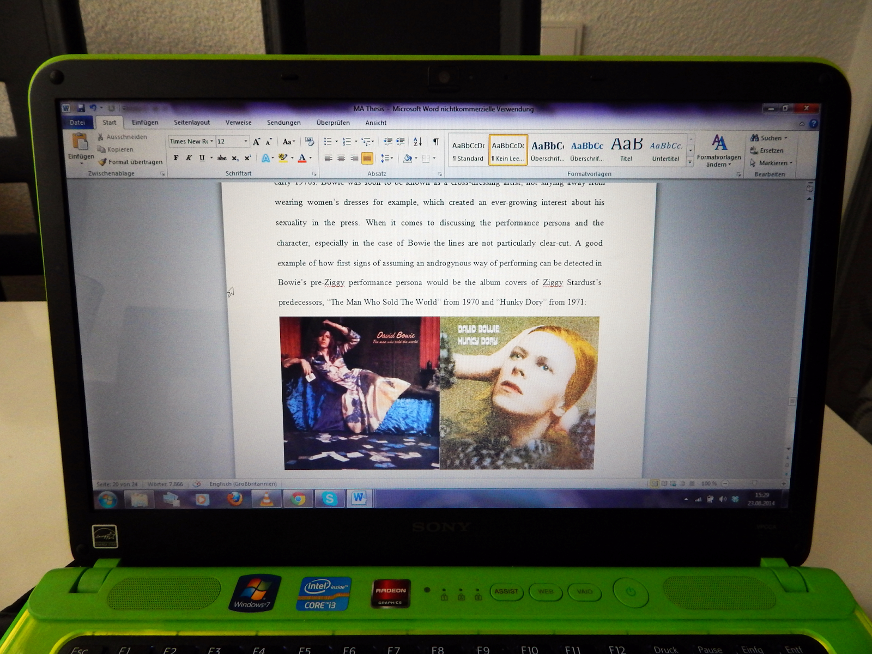
Task: Open VLC media player from the taskbar
Action: coord(267,498)
